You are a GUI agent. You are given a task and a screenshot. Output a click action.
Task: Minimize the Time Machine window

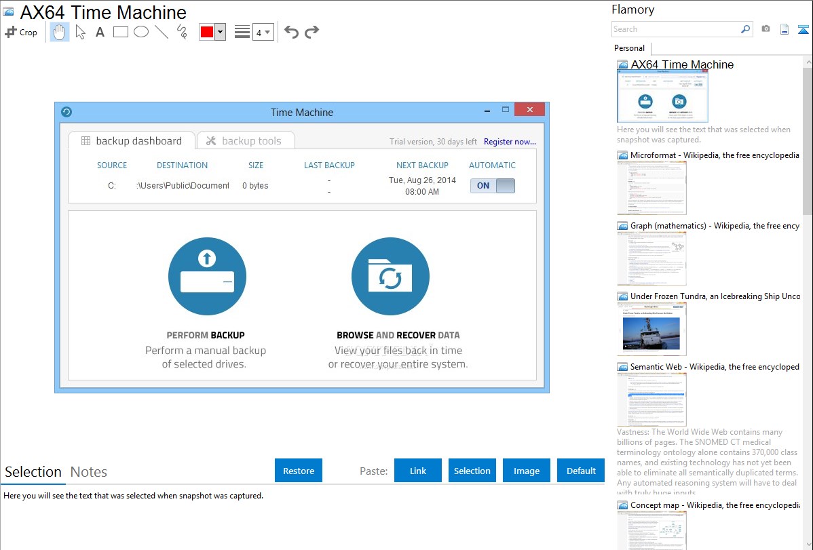click(487, 111)
